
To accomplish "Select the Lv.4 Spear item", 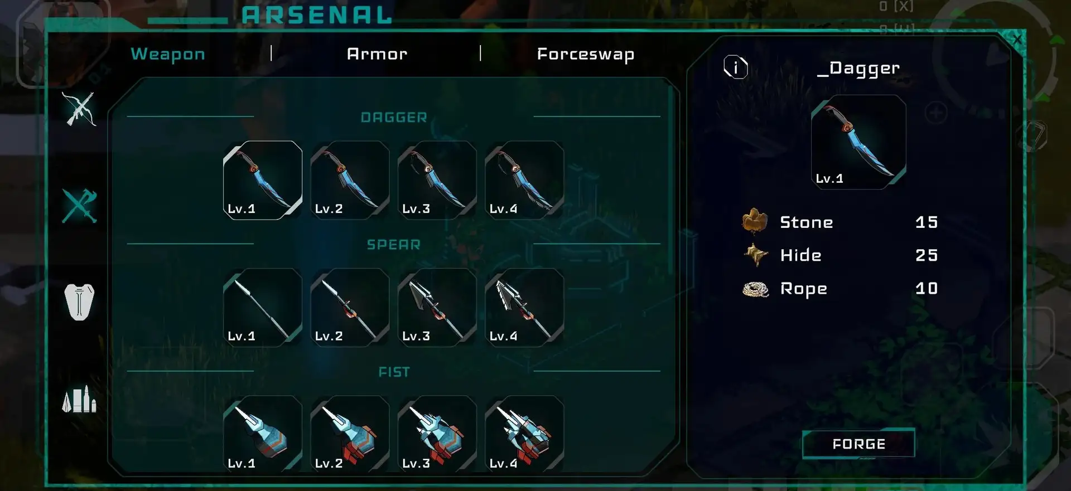I will click(524, 308).
